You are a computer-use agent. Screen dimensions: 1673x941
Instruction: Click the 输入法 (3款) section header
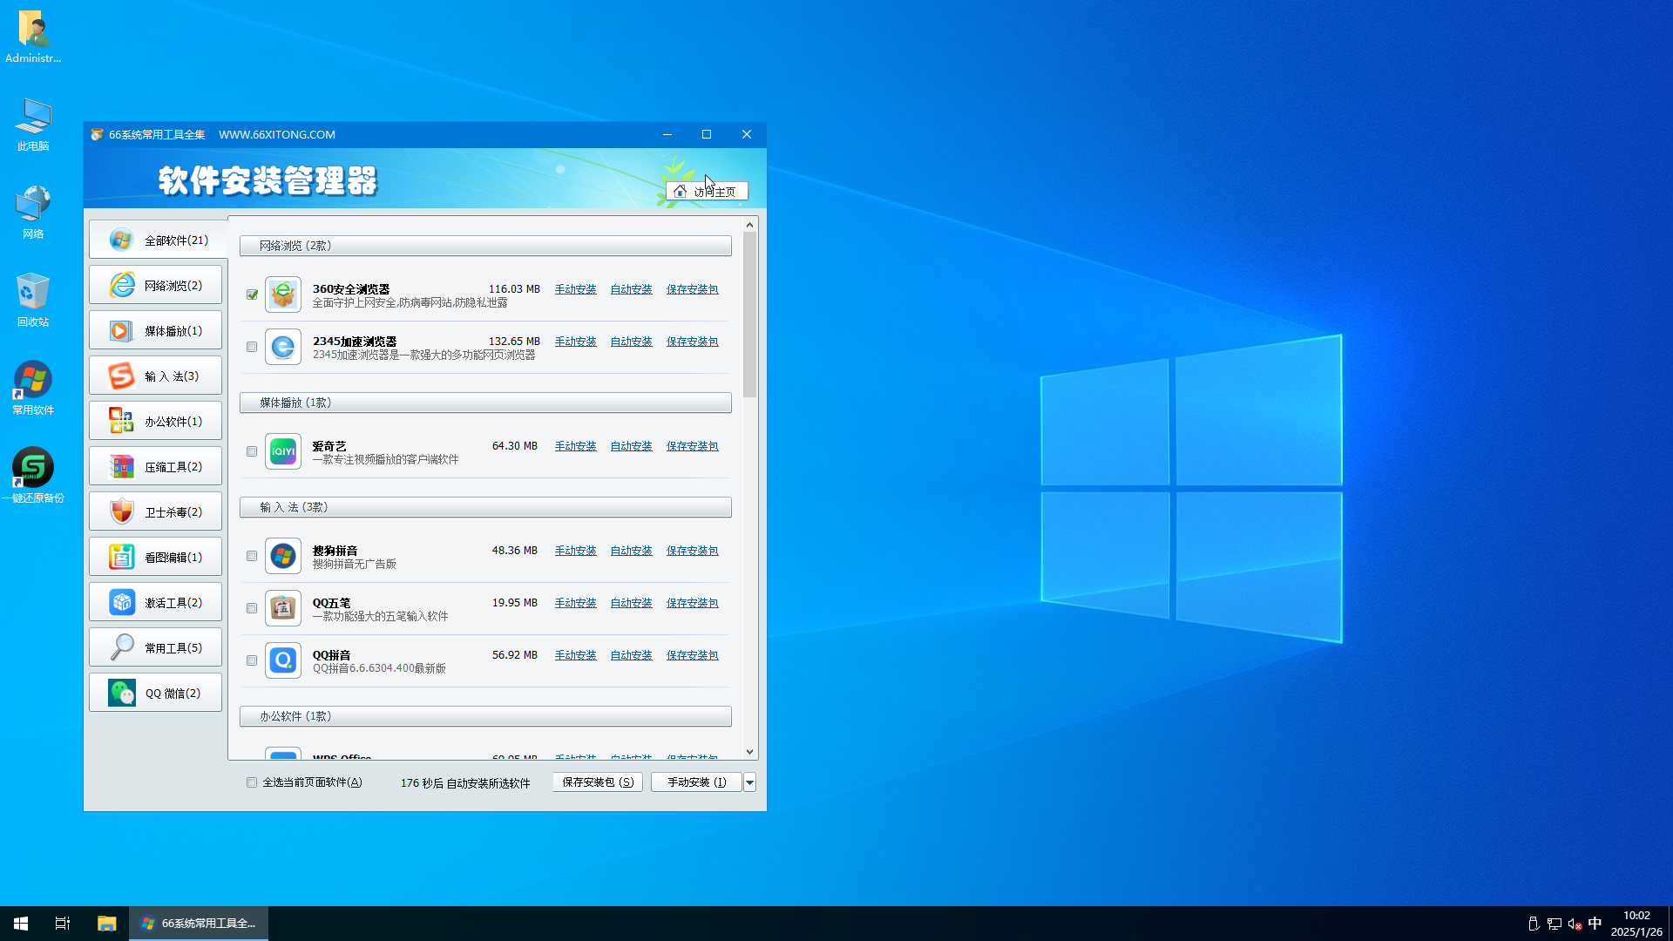pos(485,507)
